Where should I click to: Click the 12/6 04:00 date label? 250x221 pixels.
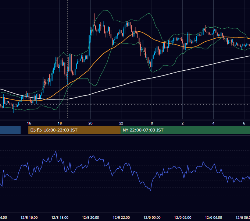point(214,217)
